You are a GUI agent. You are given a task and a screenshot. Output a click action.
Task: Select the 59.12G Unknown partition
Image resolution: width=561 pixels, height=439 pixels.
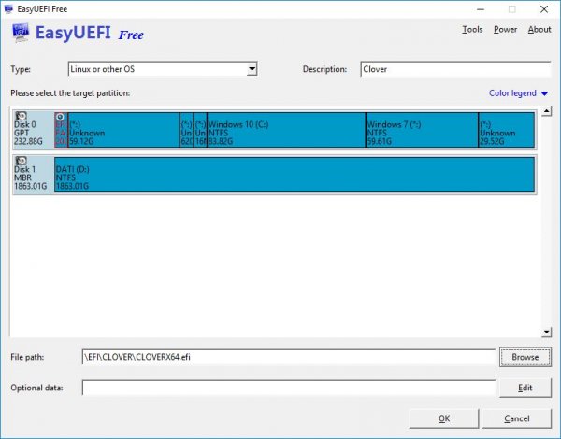[x=123, y=130]
